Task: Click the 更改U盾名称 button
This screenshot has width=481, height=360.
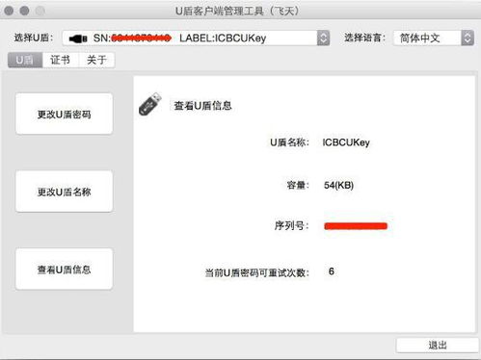Action: (65, 192)
